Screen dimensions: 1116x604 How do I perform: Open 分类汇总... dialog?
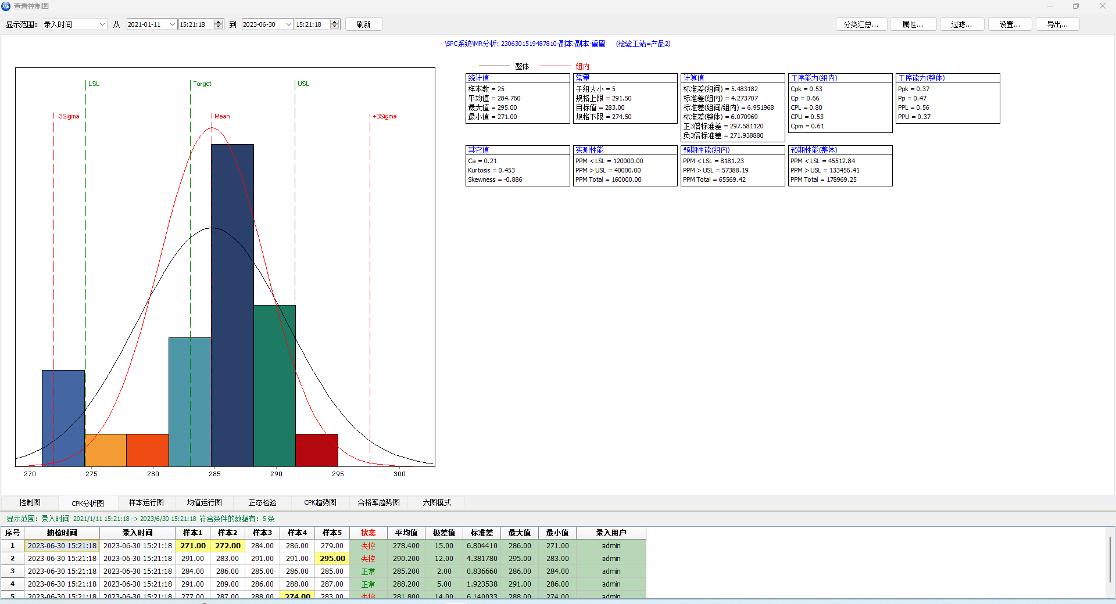coord(861,24)
